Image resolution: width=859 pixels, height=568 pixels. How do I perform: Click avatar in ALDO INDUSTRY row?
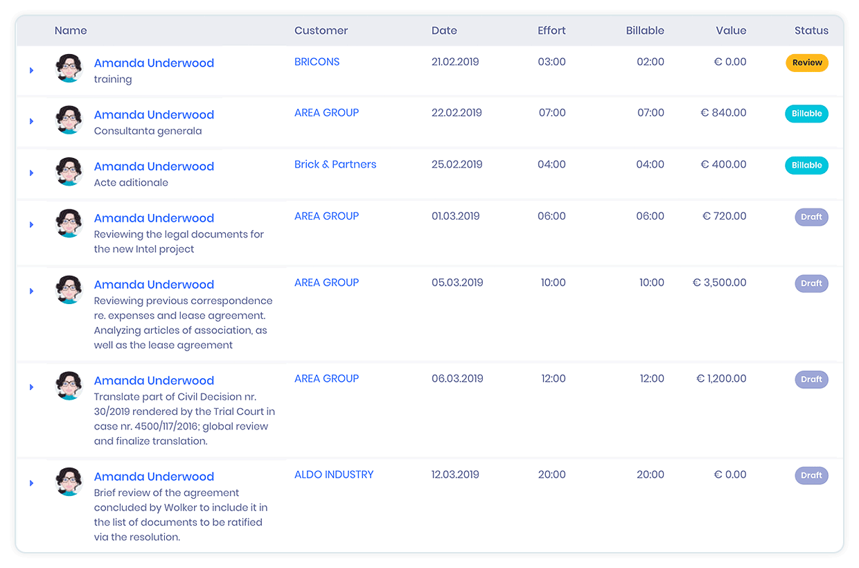[x=69, y=481]
